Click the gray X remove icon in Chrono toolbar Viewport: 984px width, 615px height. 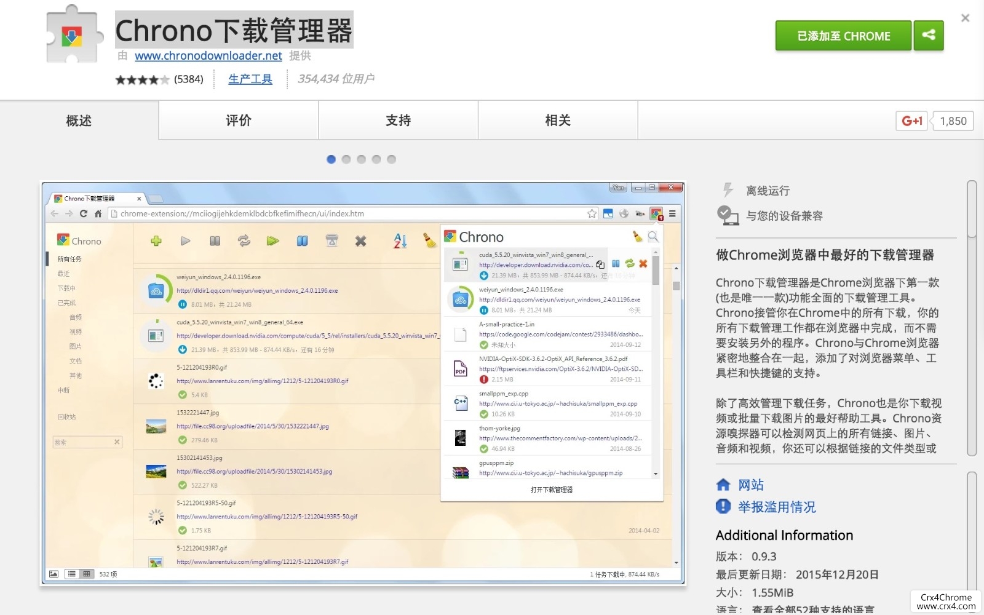[361, 241]
